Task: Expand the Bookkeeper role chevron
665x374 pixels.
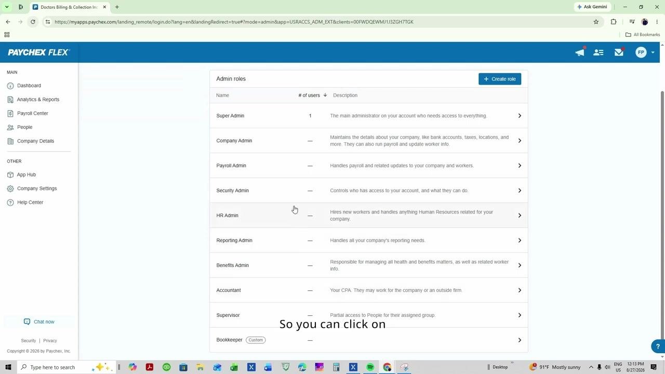Action: tap(520, 340)
